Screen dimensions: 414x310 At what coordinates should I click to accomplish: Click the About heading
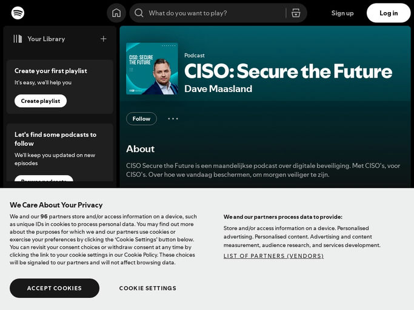click(x=140, y=149)
